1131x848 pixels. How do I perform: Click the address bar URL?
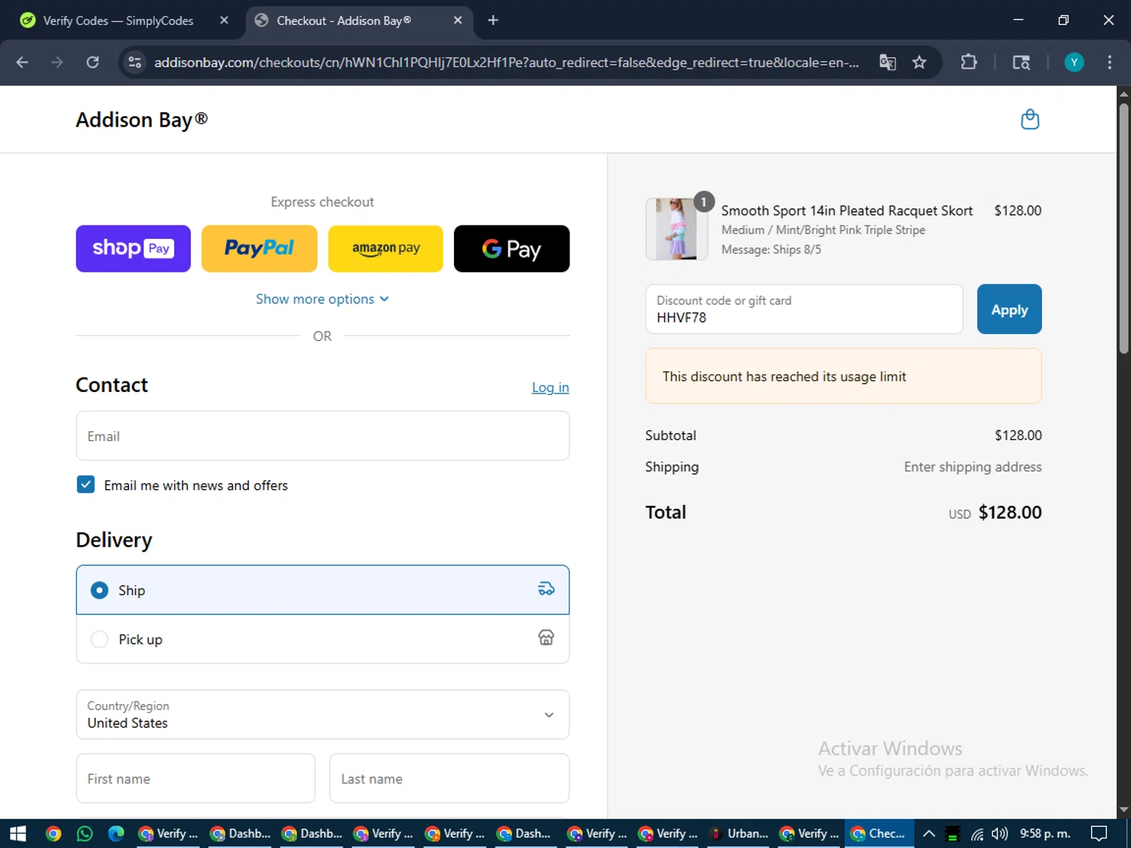pyautogui.click(x=507, y=63)
